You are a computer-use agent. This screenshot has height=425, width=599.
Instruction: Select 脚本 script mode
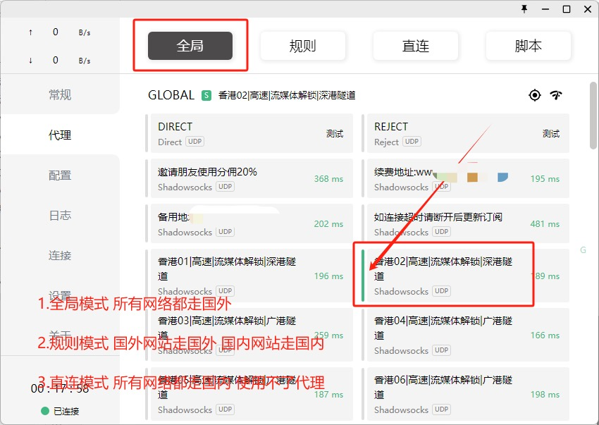(529, 46)
